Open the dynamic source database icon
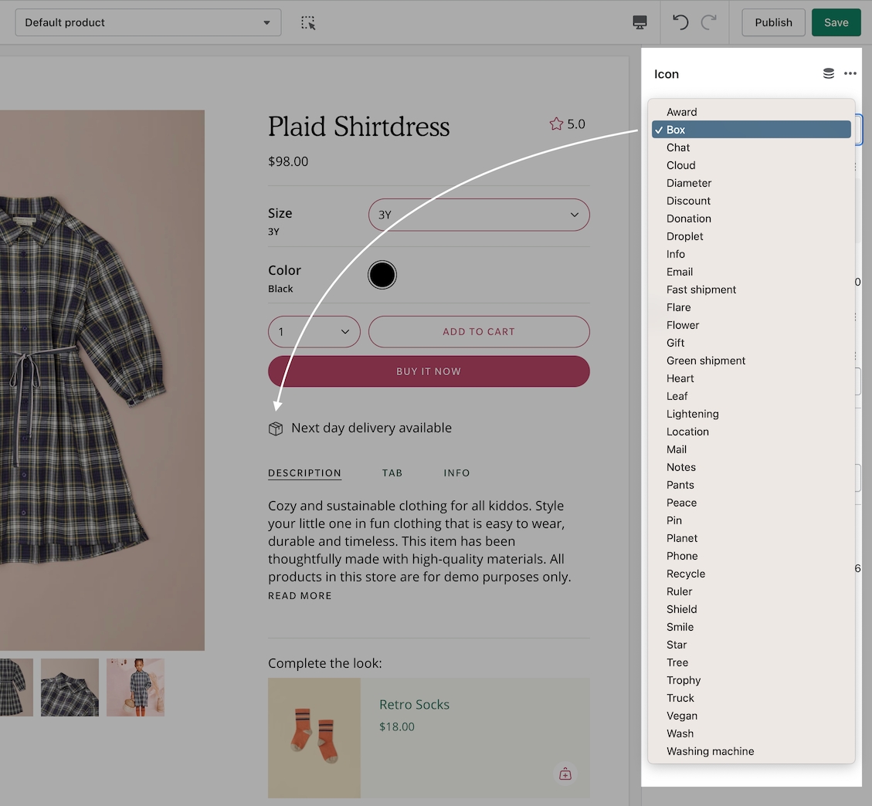The width and height of the screenshot is (872, 806). point(829,74)
